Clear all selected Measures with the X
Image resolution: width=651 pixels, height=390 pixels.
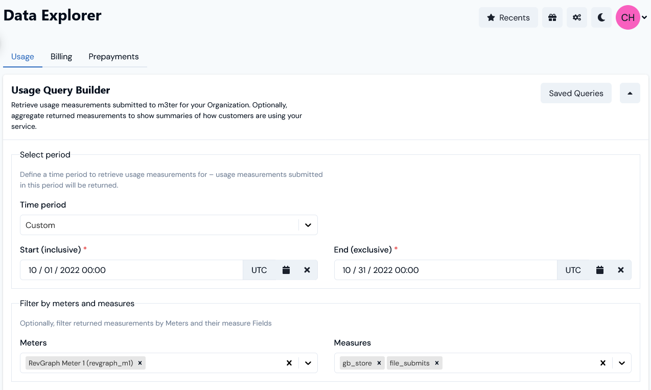(x=603, y=363)
